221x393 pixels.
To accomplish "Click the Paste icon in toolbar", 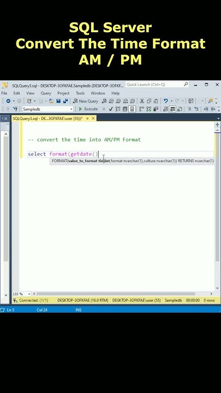I will 156,101.
